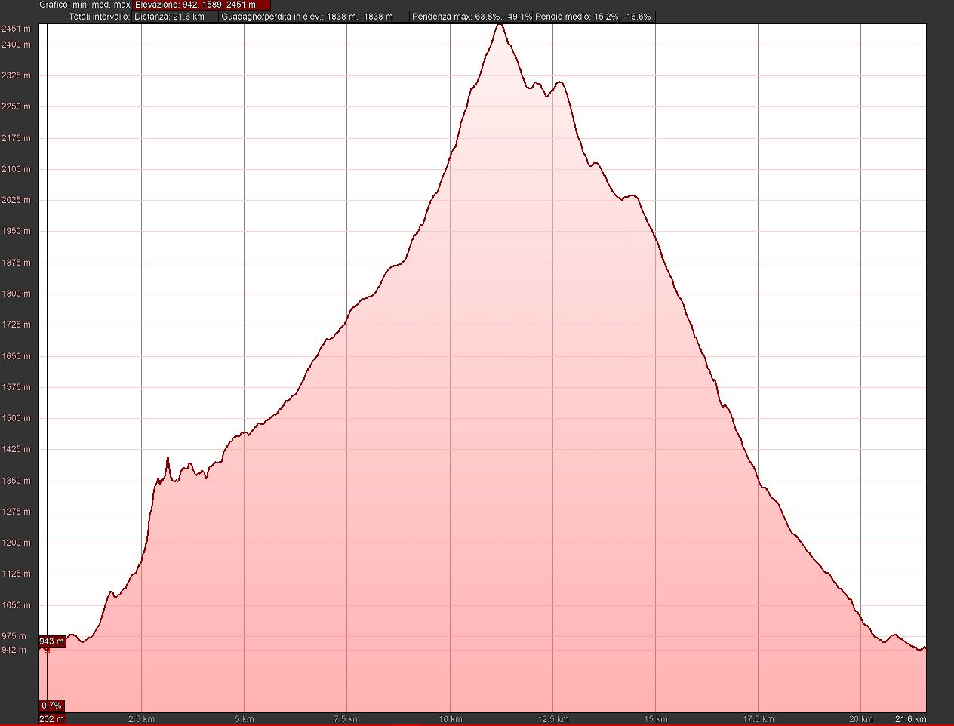Viewport: 954px width, 726px height.
Task: Click the Totali intervallo label
Action: pyautogui.click(x=98, y=16)
